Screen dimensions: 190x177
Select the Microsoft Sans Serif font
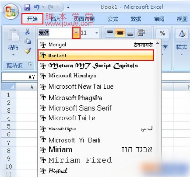(x=96, y=108)
